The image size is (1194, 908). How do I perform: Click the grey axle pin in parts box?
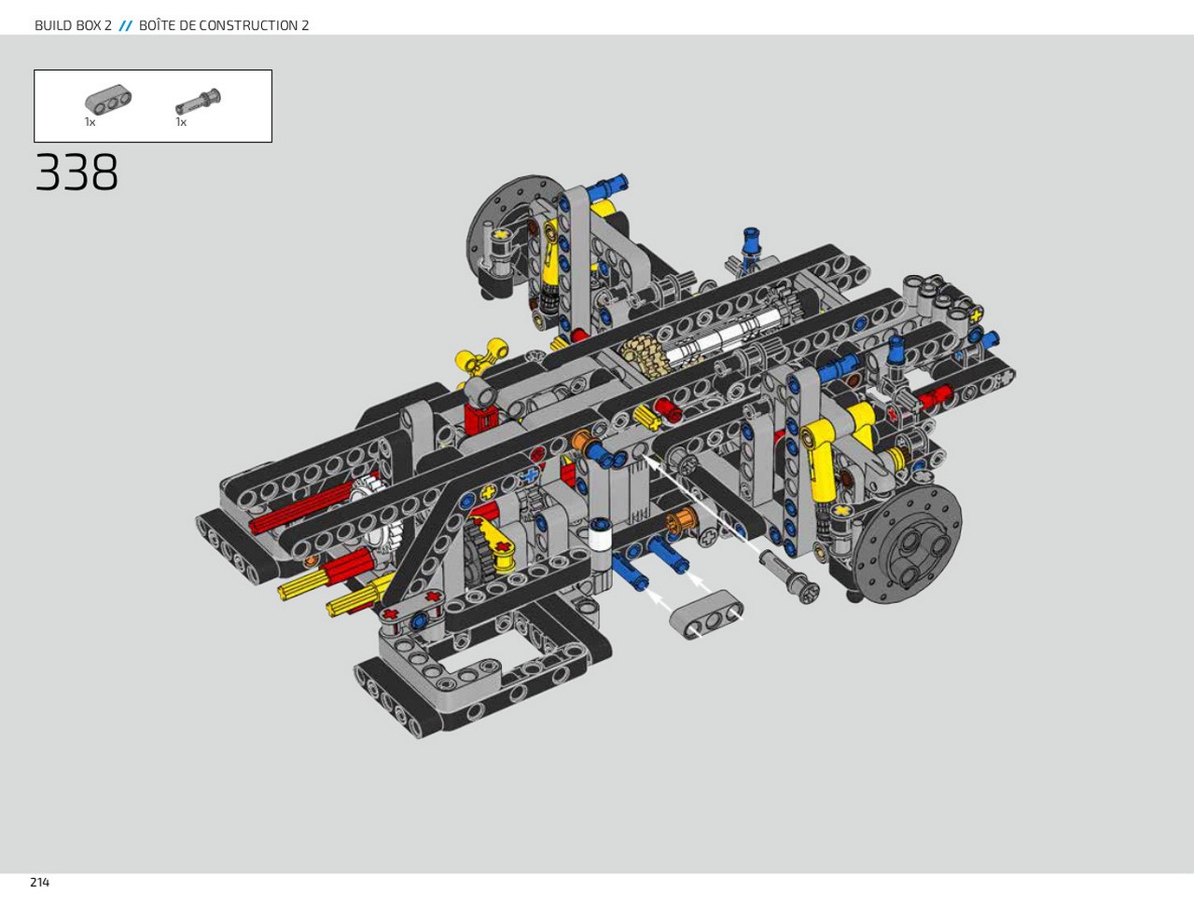click(x=198, y=101)
